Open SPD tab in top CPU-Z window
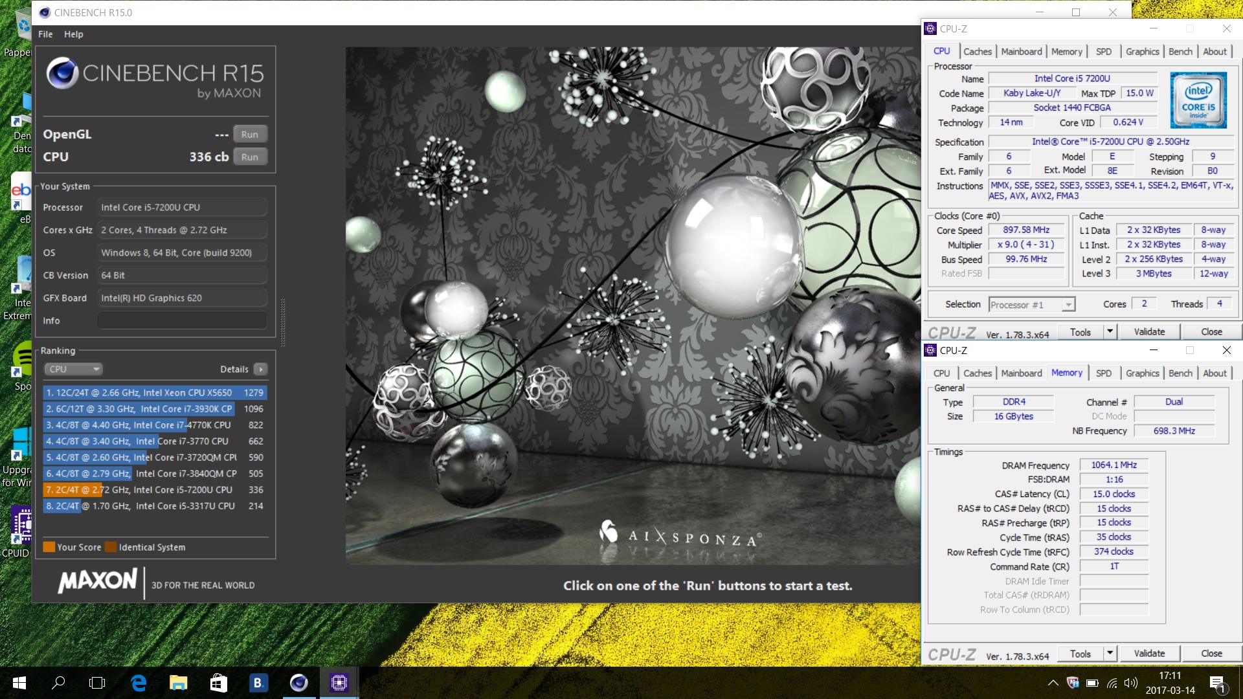The image size is (1243, 699). tap(1104, 52)
